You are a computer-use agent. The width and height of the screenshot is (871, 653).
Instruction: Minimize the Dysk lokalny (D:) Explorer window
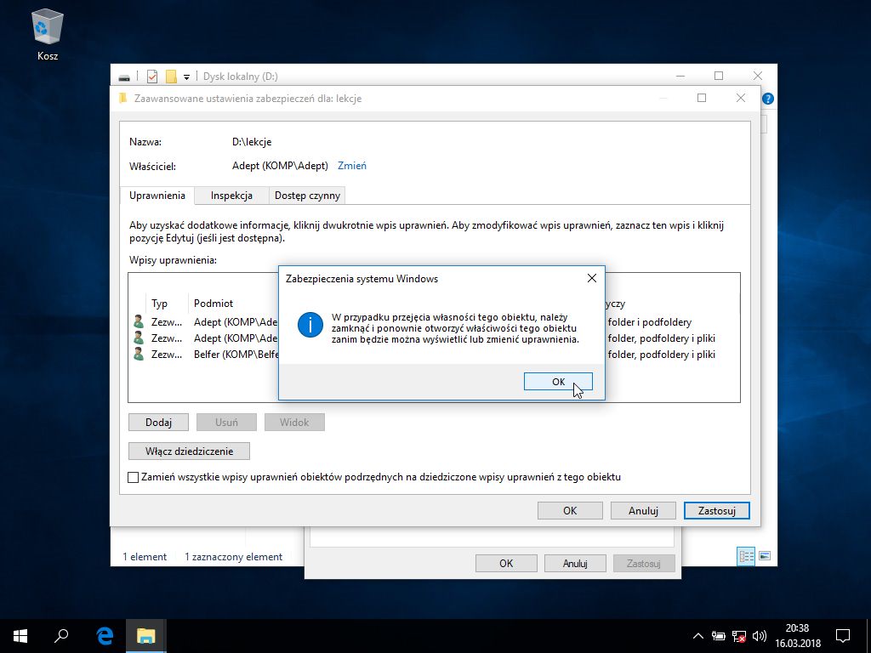pos(680,76)
